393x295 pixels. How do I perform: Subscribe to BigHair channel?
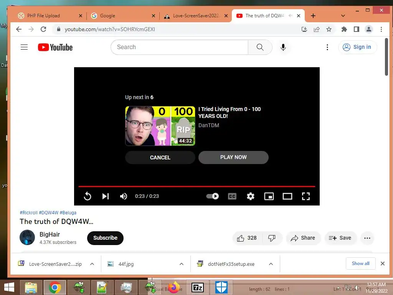click(x=105, y=238)
